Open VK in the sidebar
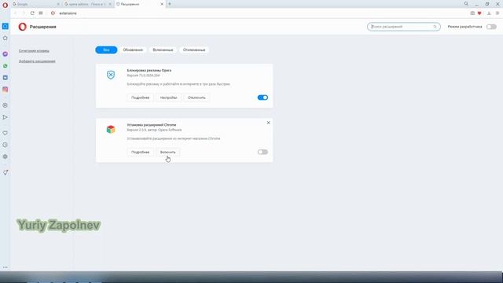 click(x=6, y=78)
